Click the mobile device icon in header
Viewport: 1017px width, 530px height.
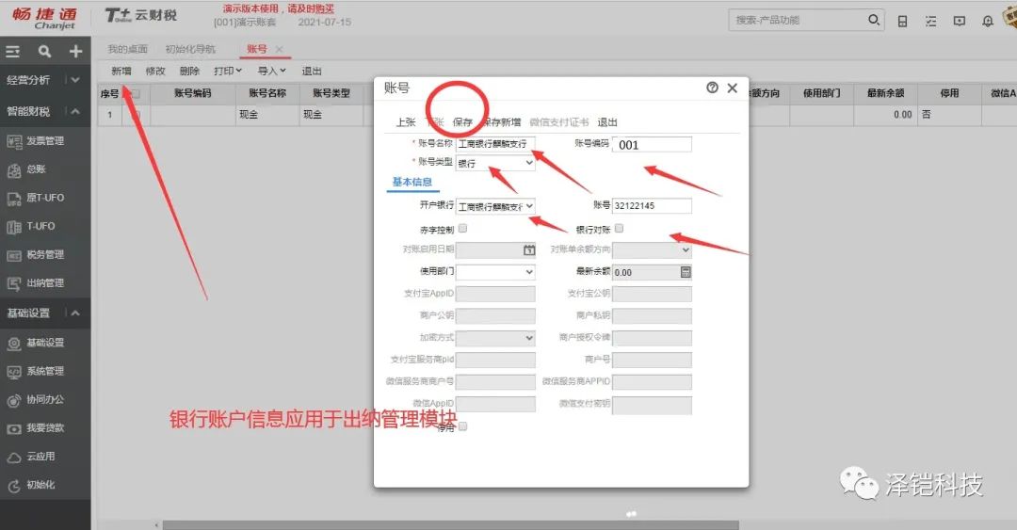pos(903,21)
